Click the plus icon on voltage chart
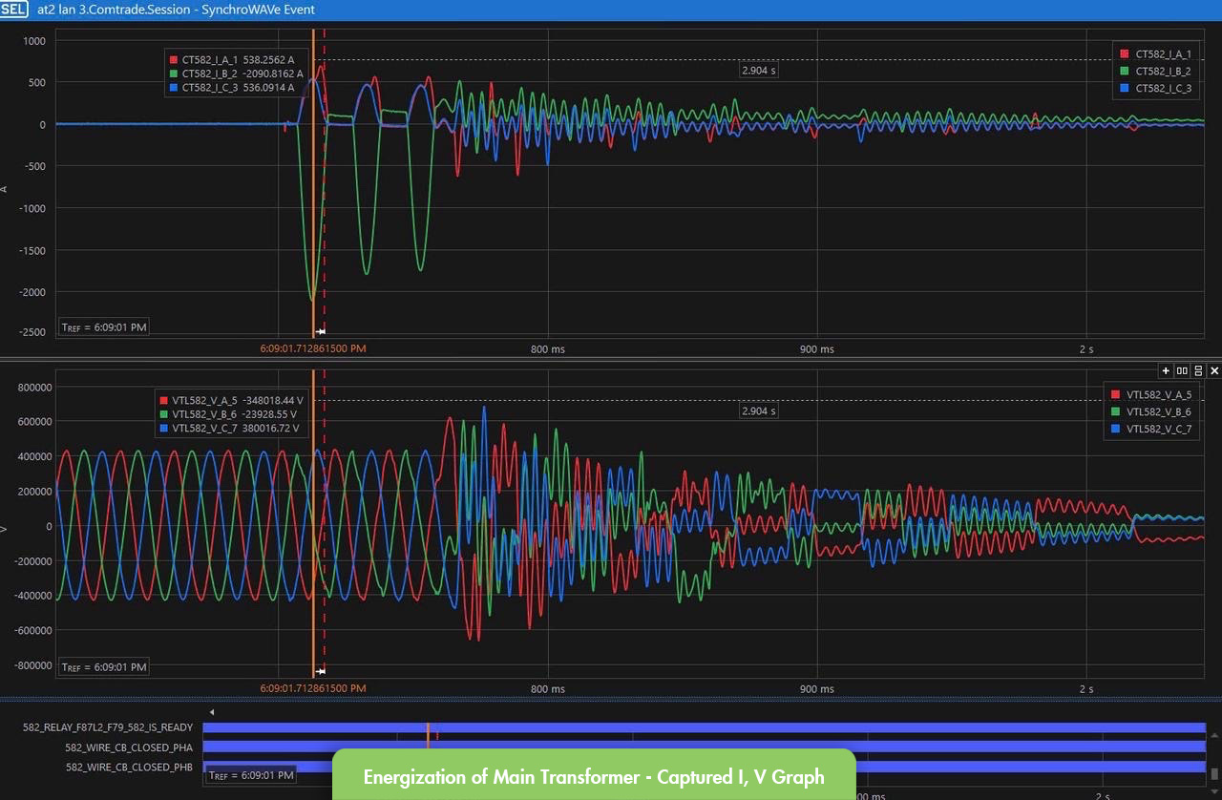 click(x=1166, y=370)
